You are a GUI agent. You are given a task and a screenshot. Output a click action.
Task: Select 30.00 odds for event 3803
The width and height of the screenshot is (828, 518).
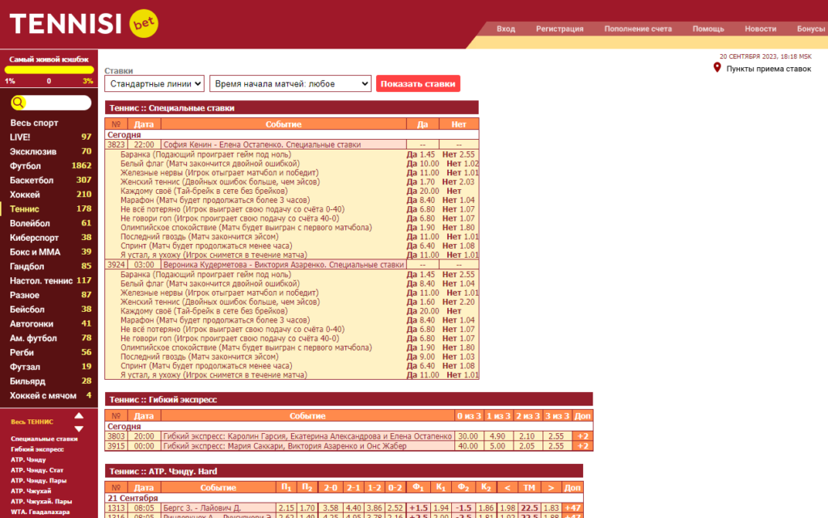pos(468,436)
